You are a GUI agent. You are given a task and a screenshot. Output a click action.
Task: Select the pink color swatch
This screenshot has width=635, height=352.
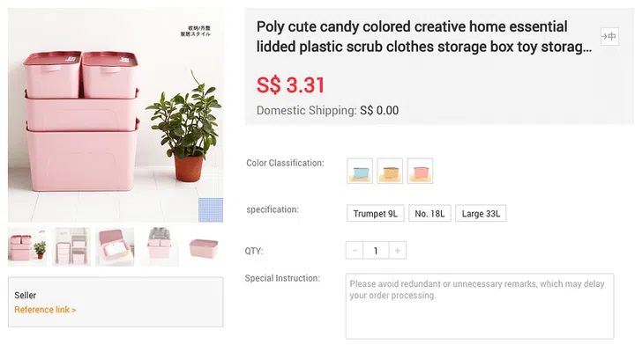pos(420,170)
